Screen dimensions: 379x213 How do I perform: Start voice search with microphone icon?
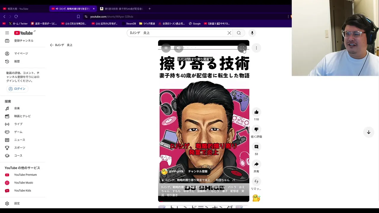[x=252, y=33]
